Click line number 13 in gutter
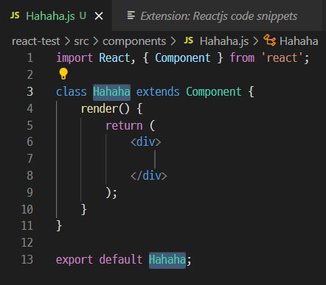Viewport: 326px width, 285px height. click(27, 259)
